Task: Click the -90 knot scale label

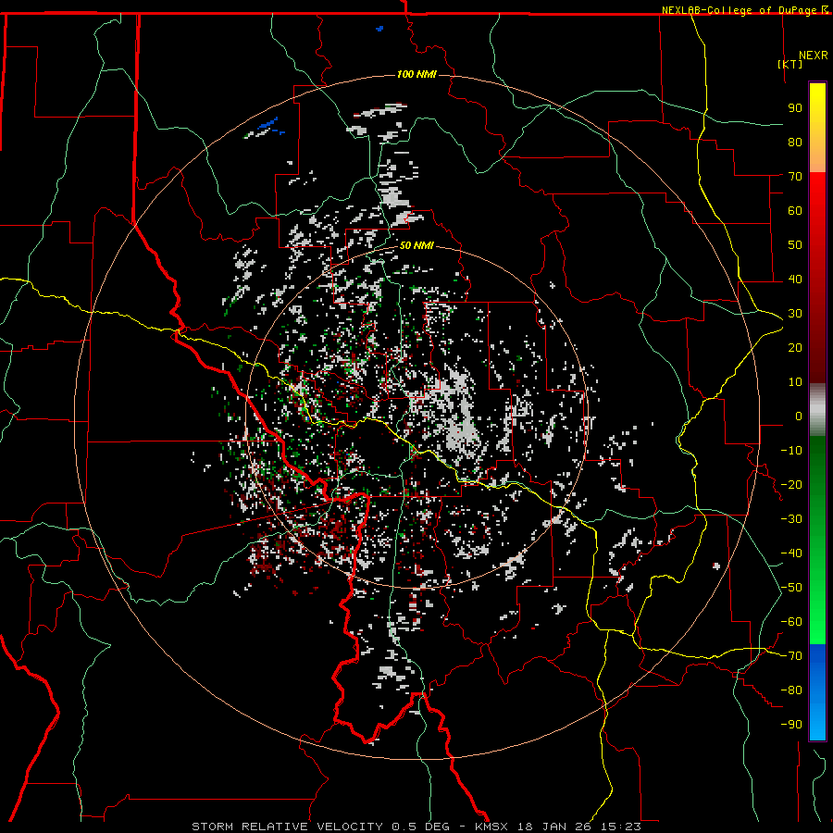Action: 791,725
